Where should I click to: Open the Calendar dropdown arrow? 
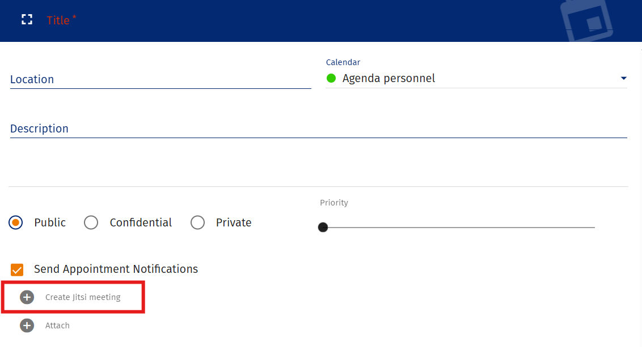coord(623,78)
